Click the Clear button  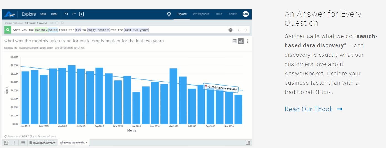pos(54,14)
